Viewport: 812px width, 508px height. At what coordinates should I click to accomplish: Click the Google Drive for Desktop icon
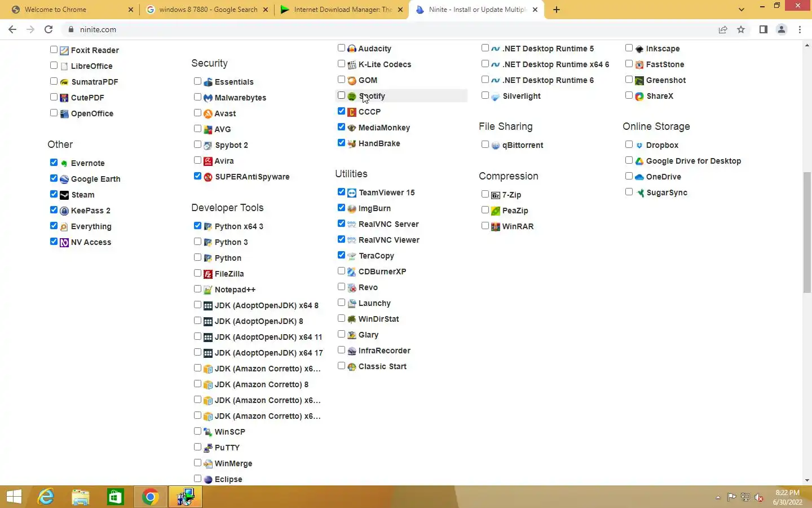pyautogui.click(x=639, y=161)
